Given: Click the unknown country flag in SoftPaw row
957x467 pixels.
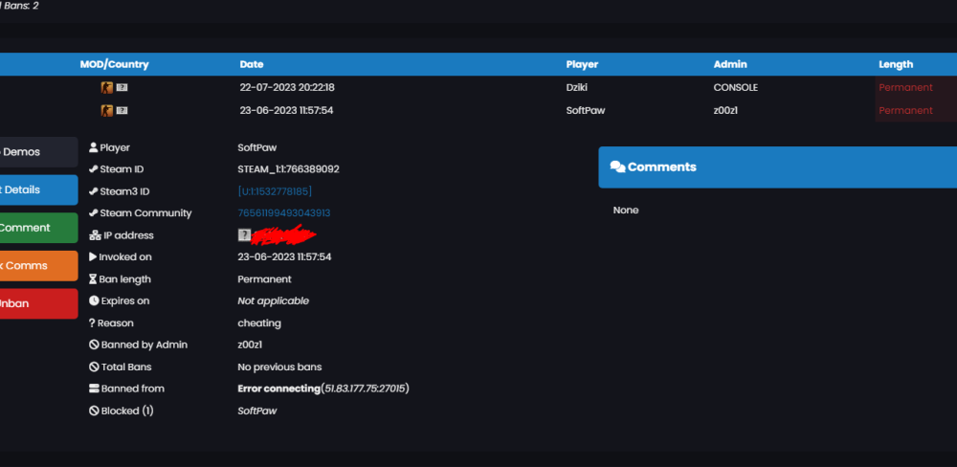Looking at the screenshot, I should pos(122,110).
